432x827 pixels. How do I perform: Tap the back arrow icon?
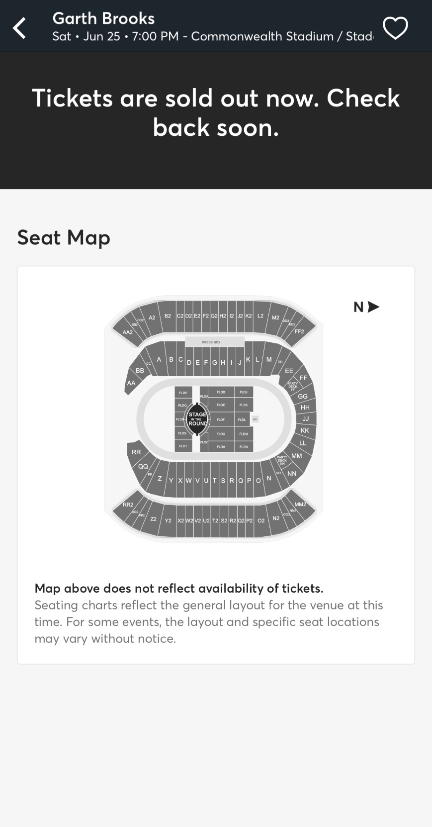click(19, 28)
